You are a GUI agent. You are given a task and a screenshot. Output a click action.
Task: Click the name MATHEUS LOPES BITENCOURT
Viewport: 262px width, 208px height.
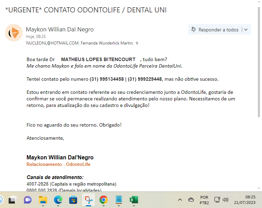pyautogui.click(x=98, y=59)
